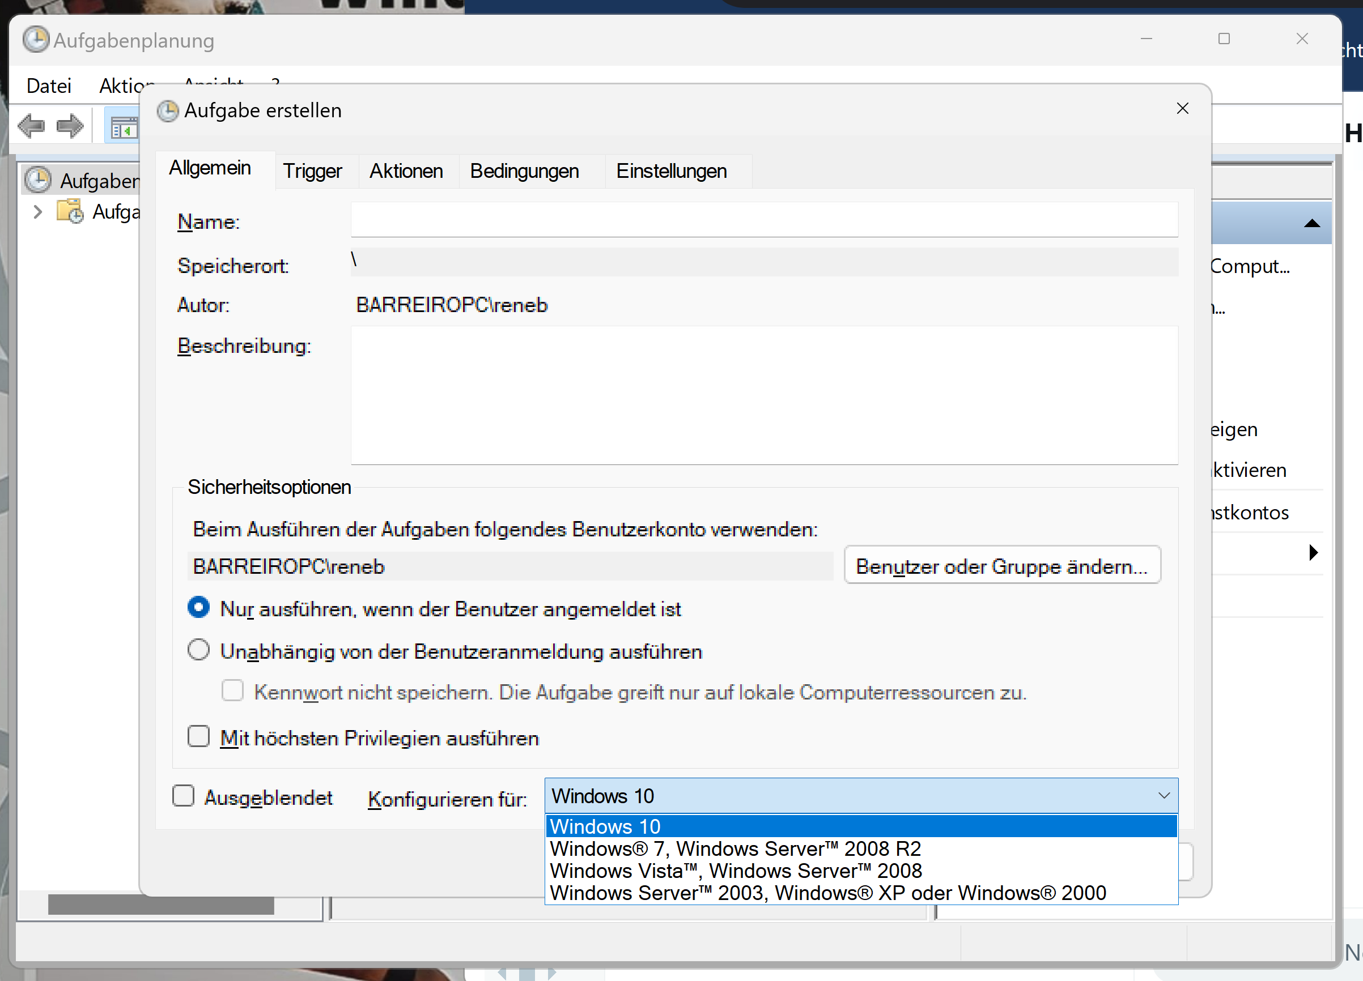Screen dimensions: 1363x981
Task: Click the Aufgabenplanungsbibliothek folder icon in the tree
Action: [x=70, y=211]
